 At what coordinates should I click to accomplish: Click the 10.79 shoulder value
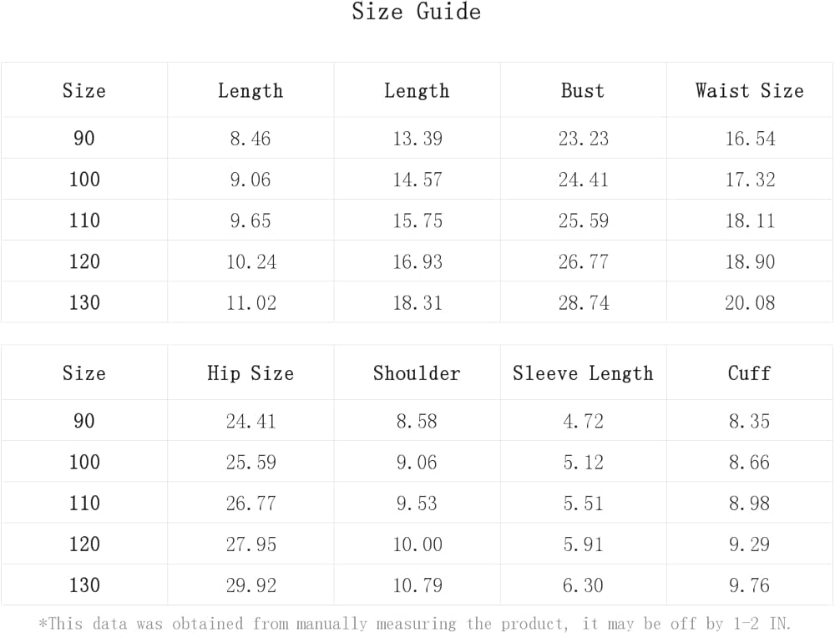417,585
